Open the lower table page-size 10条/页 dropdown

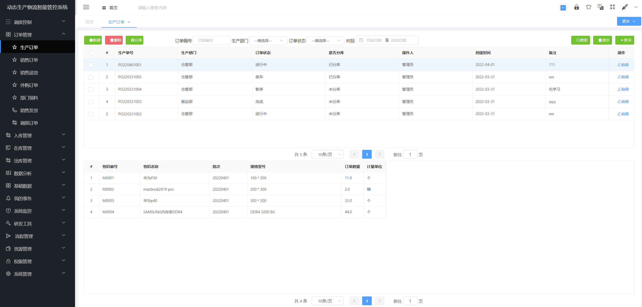(327, 301)
